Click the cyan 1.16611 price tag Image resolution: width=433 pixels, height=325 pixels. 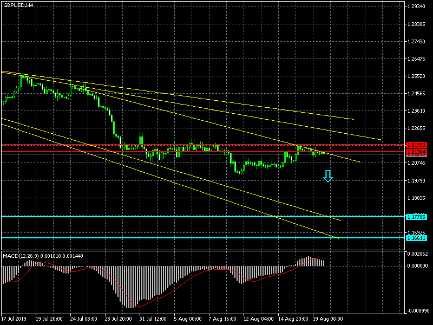click(416, 238)
